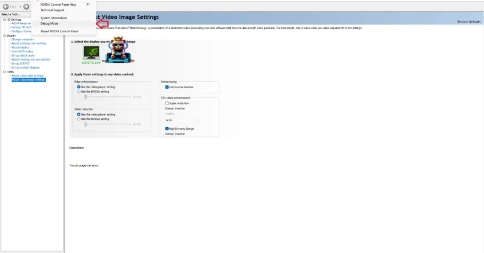Select Edge enhancement video player setting radio

(x=79, y=87)
